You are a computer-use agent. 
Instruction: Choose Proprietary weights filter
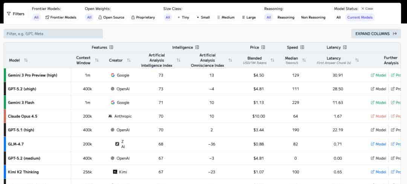(x=143, y=17)
